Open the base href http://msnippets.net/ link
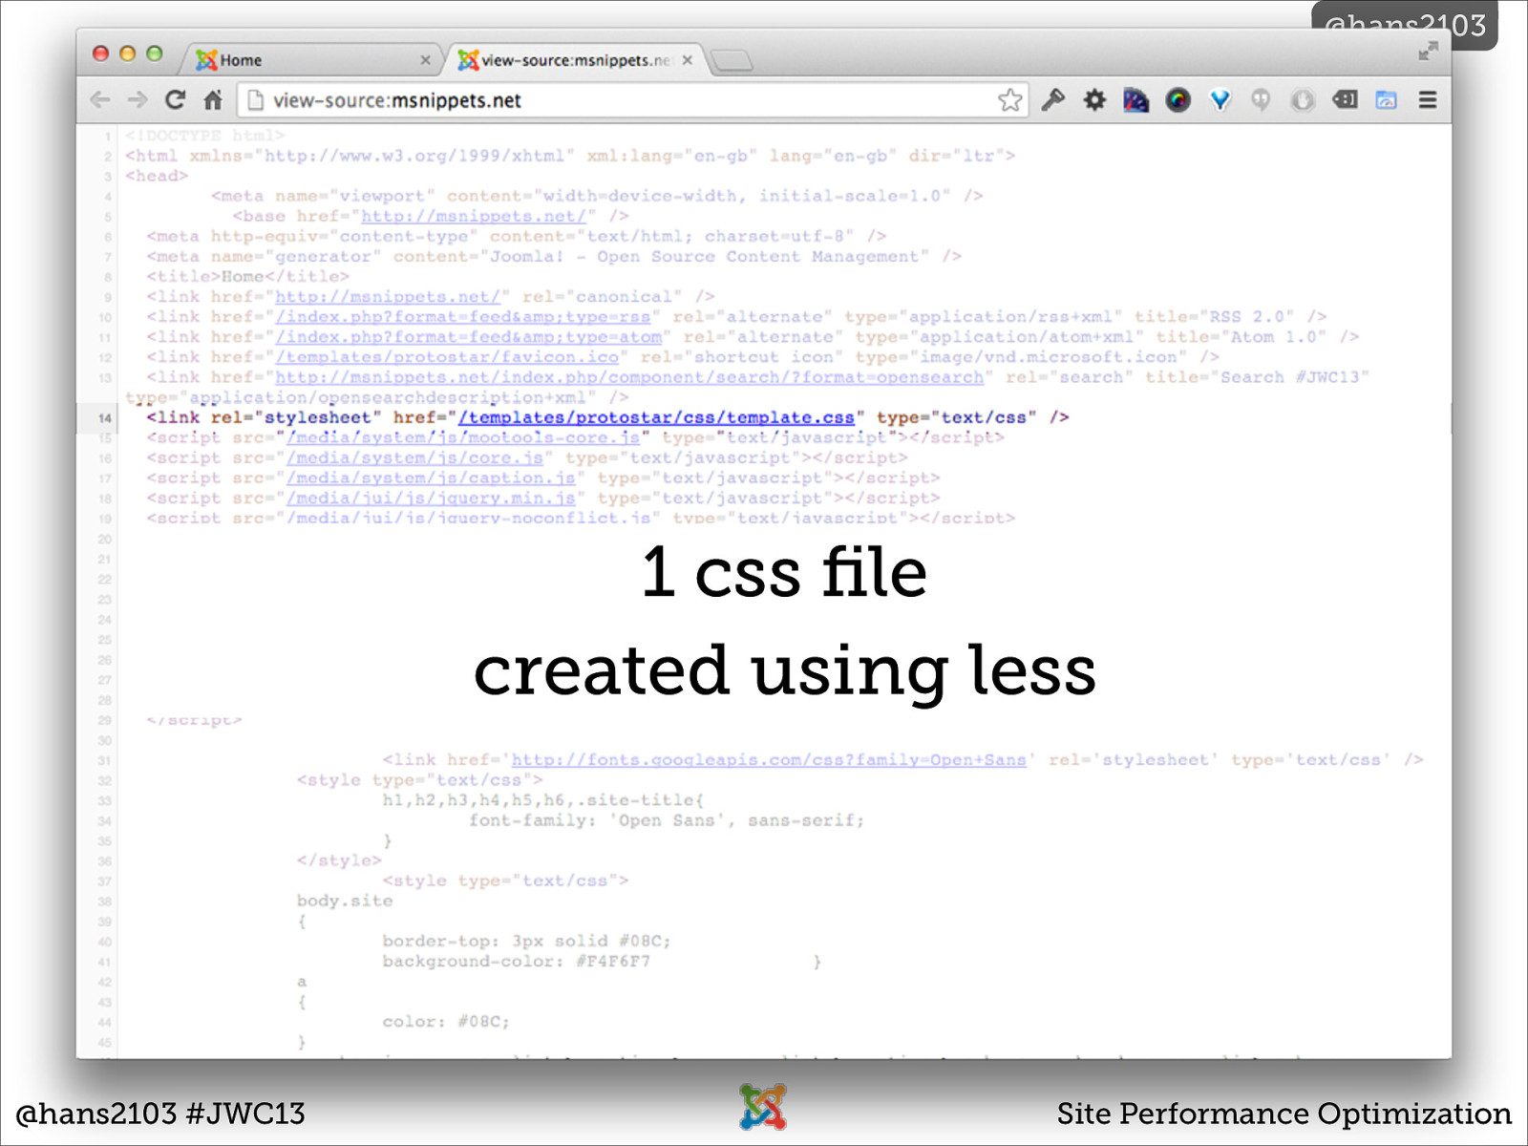Screen dimensions: 1528x1146 click(x=473, y=217)
